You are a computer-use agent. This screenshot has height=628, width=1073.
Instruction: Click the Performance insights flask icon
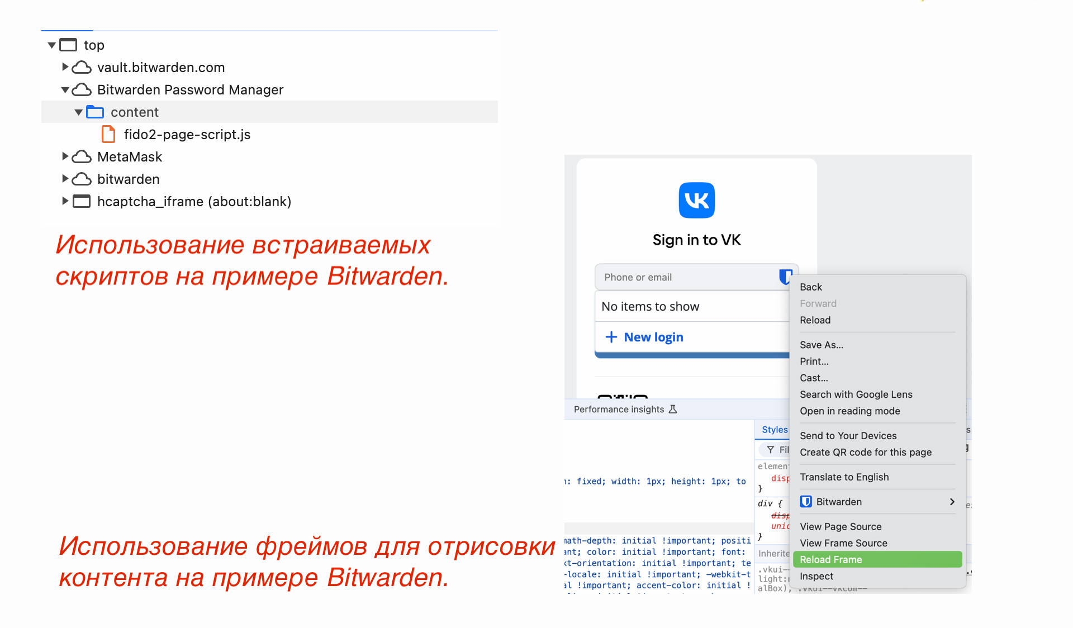point(673,409)
